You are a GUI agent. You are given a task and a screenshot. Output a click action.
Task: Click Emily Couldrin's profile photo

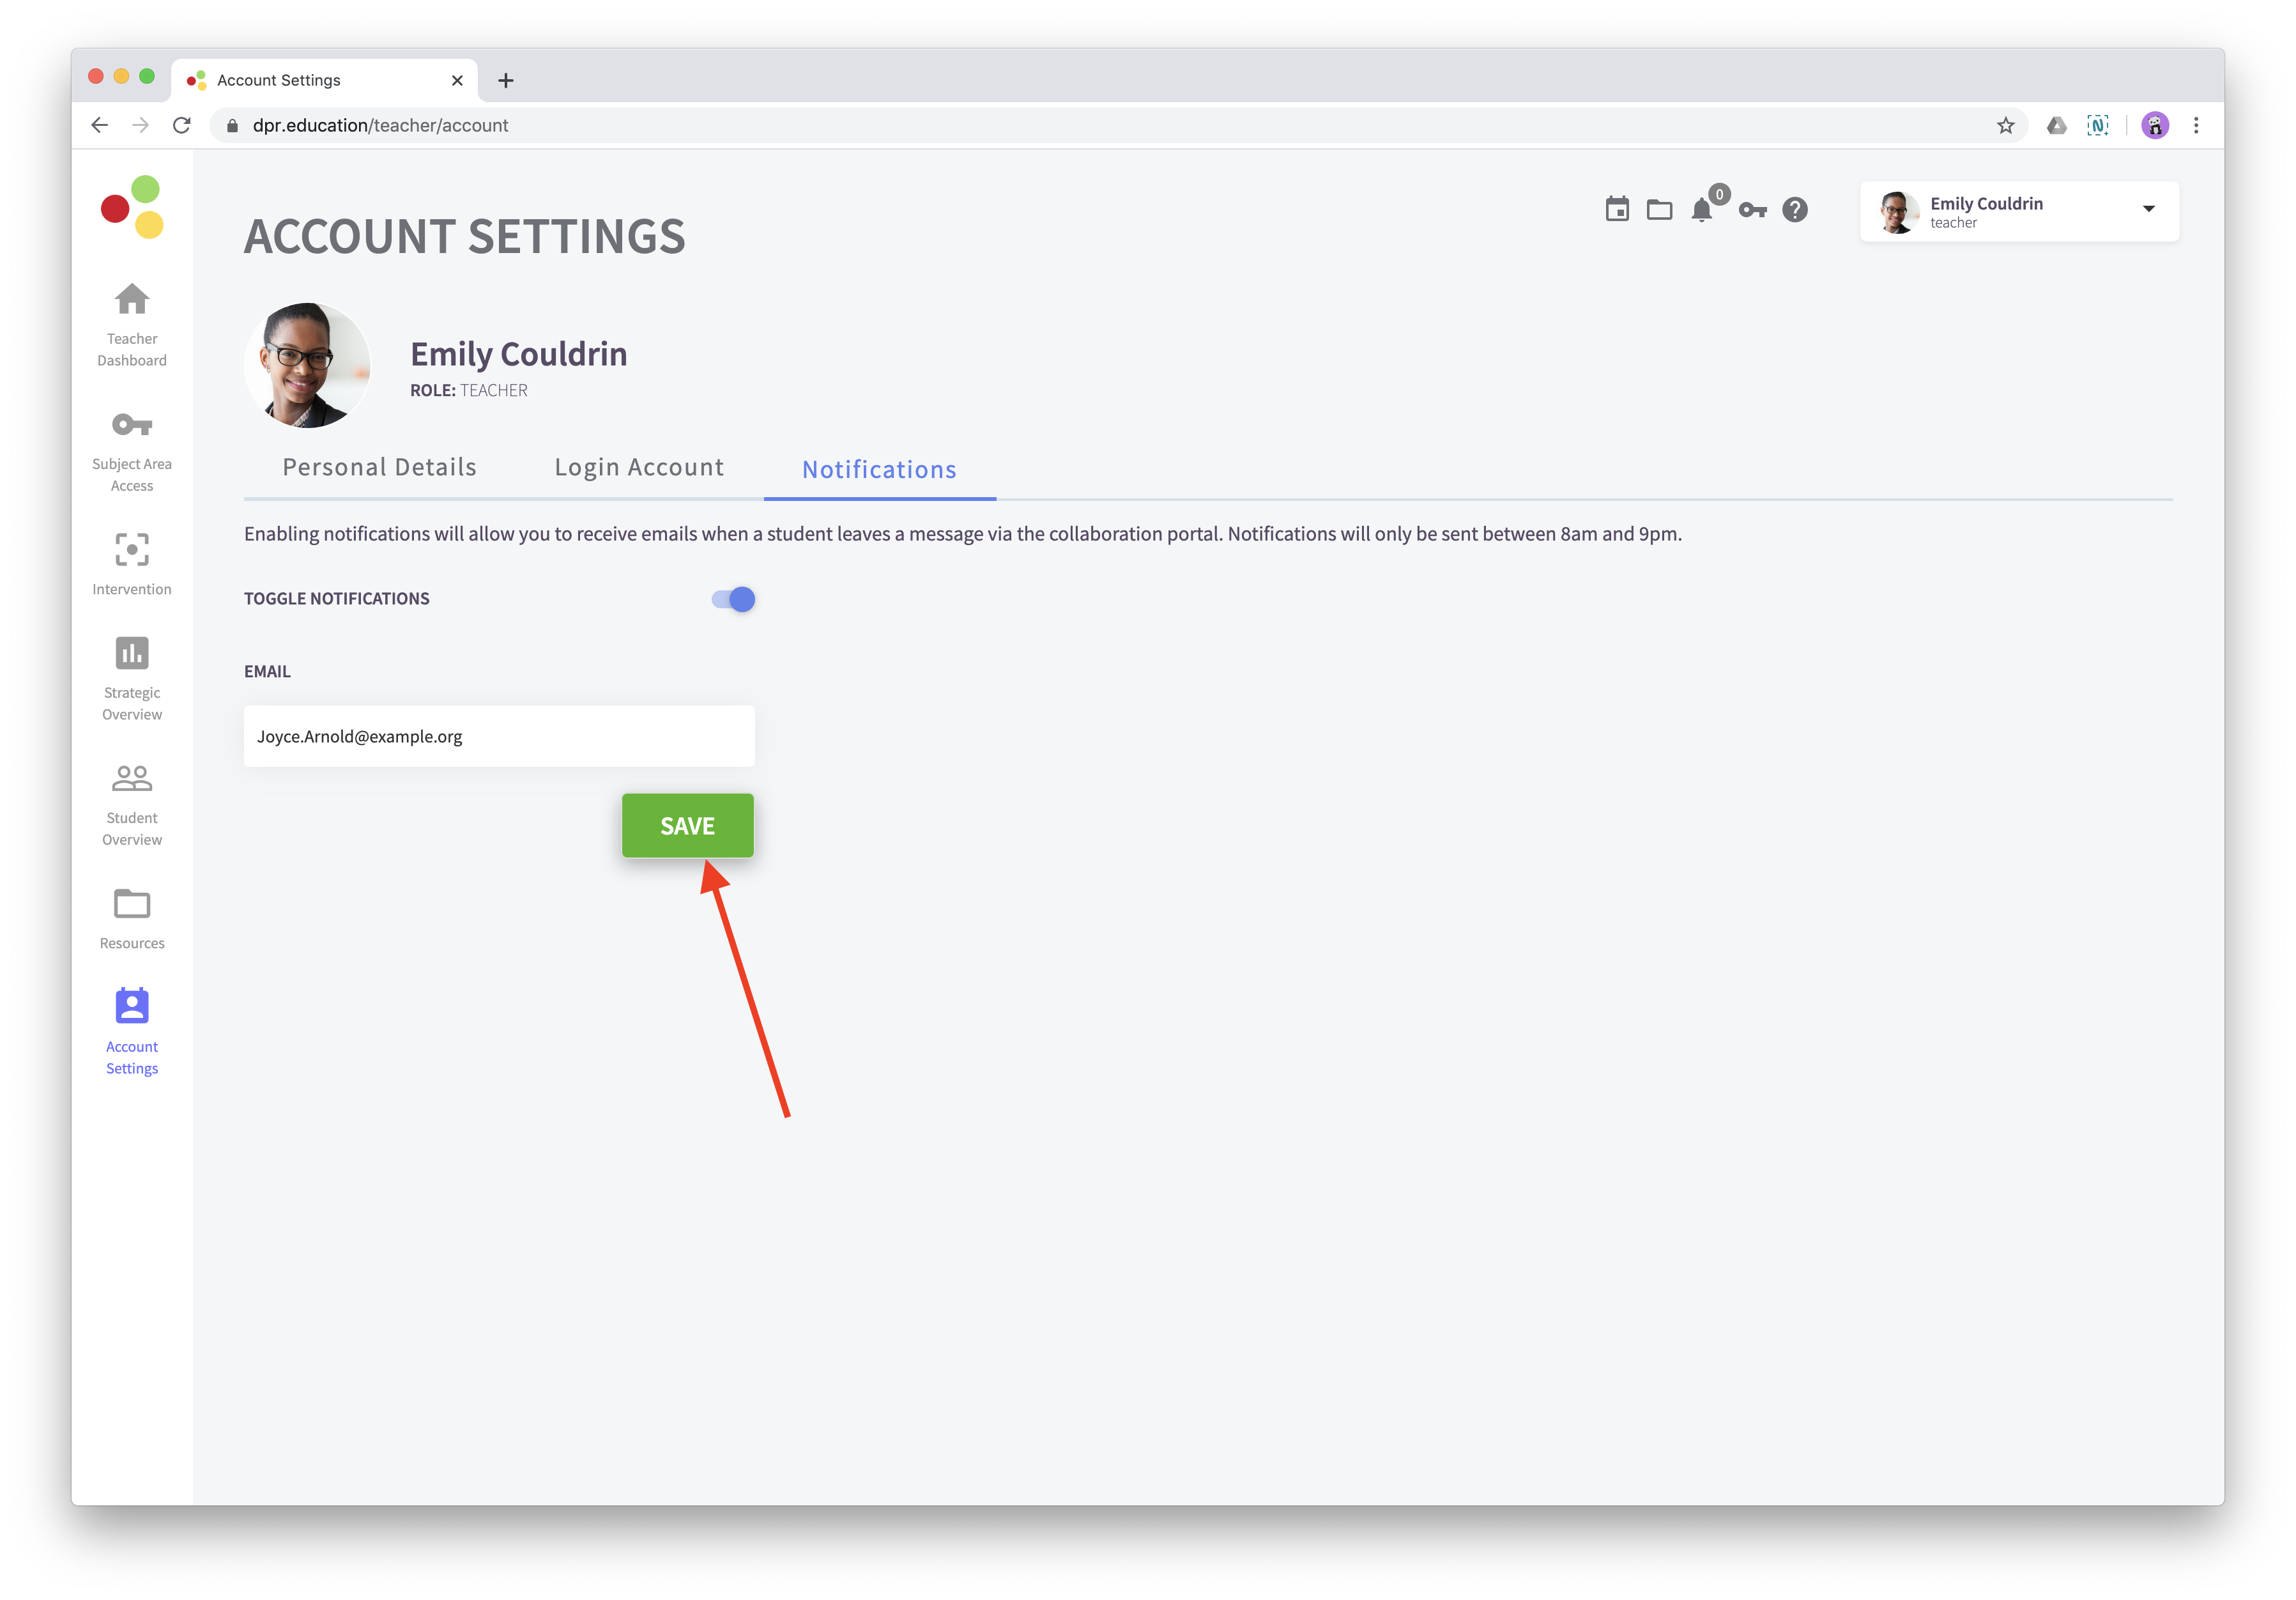tap(307, 366)
